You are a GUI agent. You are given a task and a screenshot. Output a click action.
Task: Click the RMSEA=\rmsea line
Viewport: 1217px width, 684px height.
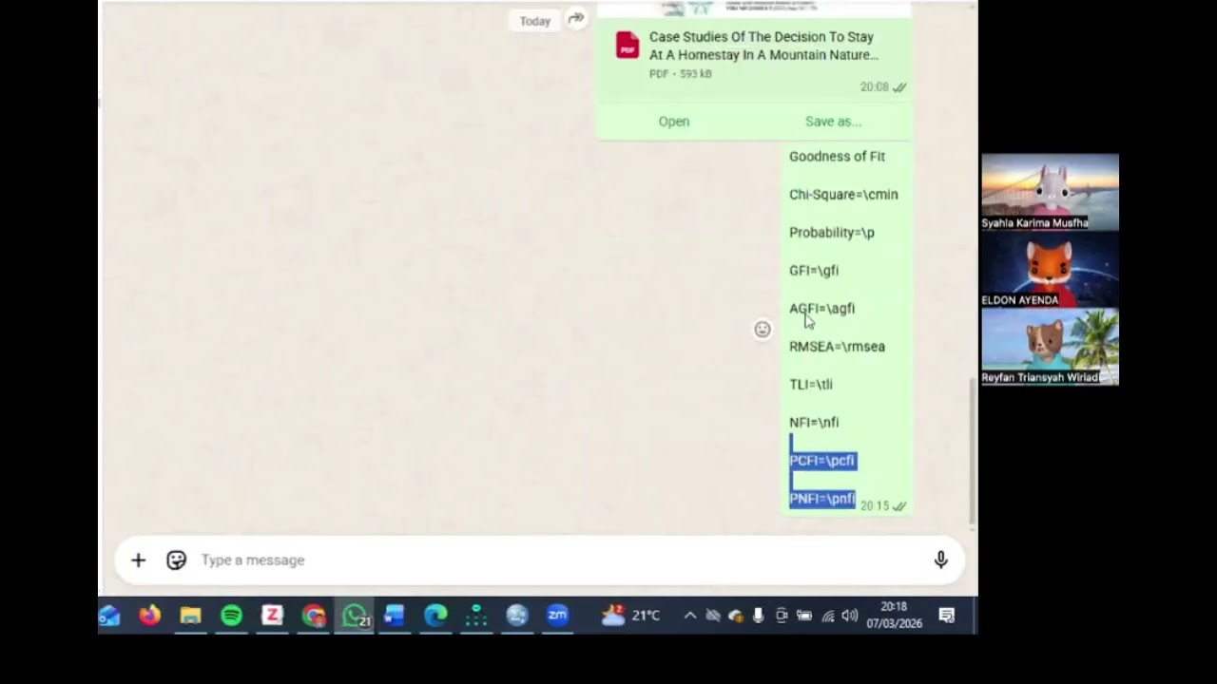click(837, 347)
